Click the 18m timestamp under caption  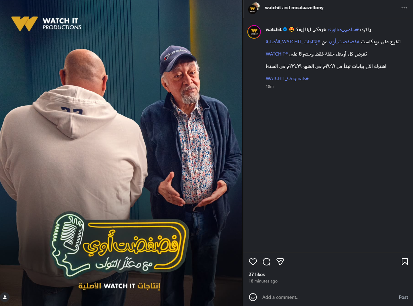click(270, 87)
